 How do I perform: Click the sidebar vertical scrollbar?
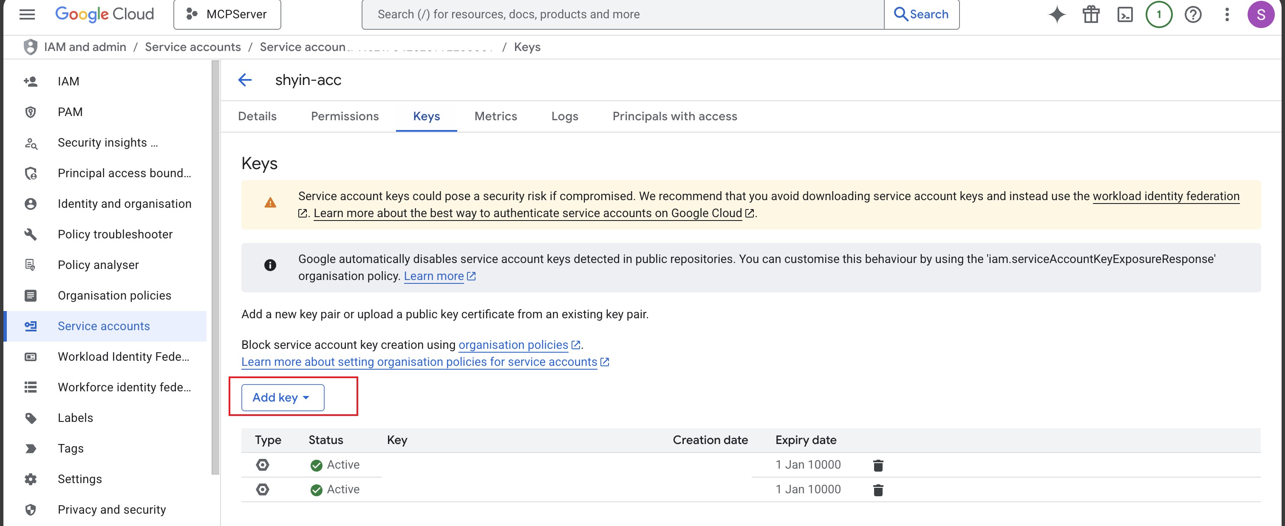(x=215, y=267)
